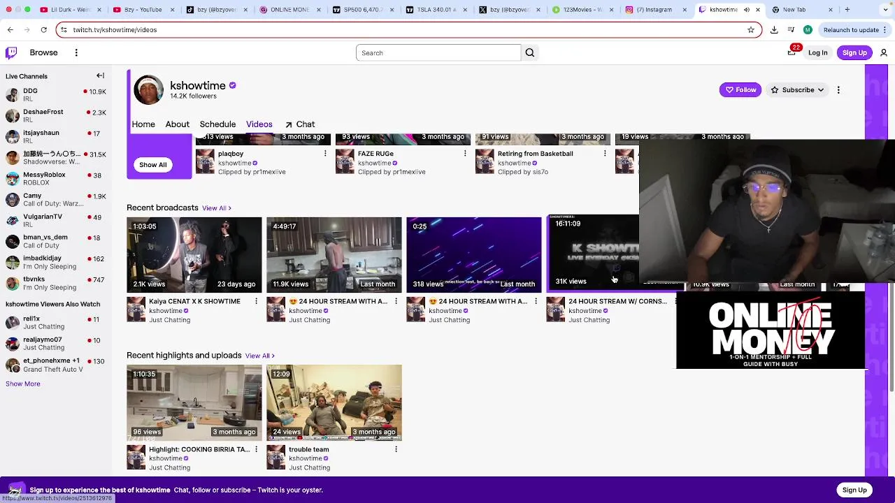Switch to the Instagram browser tab
Image resolution: width=895 pixels, height=503 pixels.
[x=655, y=10]
